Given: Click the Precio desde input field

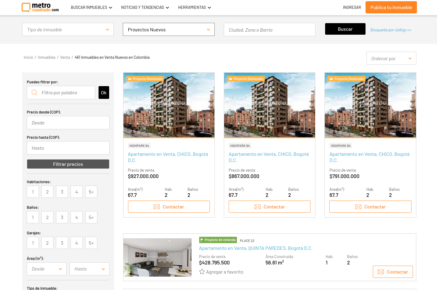Looking at the screenshot, I should coord(68,123).
